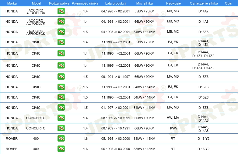Click the Rodzaj paliwa column header
The image size is (238, 154).
59,3
